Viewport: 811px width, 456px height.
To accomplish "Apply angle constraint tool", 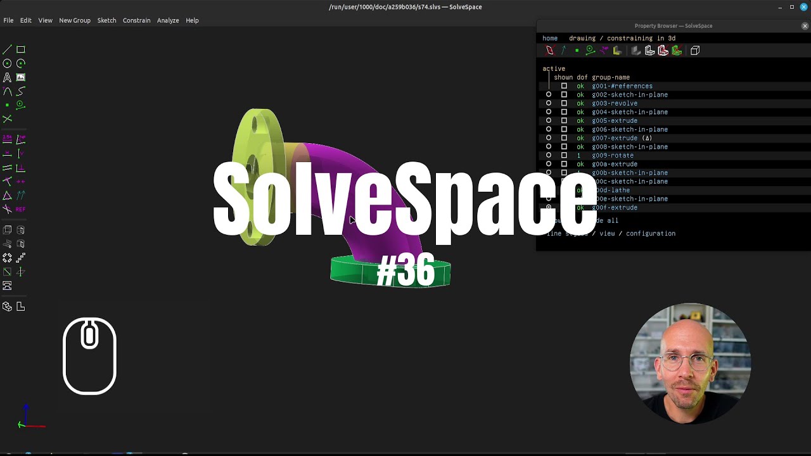I will [20, 139].
